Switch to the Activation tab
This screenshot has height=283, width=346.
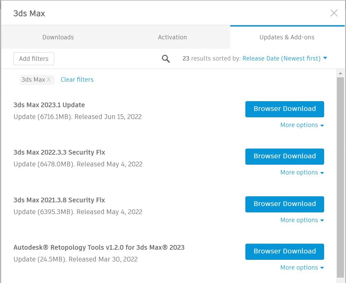[x=172, y=37]
